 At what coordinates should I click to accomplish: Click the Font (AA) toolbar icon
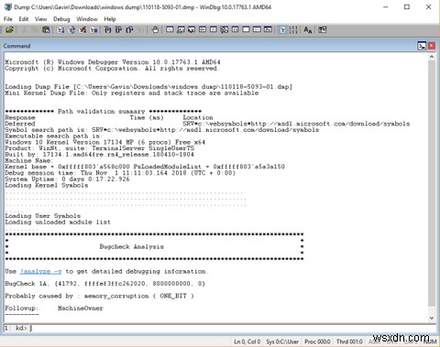click(308, 29)
